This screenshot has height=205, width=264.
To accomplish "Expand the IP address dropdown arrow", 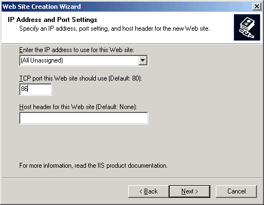I will pos(142,60).
